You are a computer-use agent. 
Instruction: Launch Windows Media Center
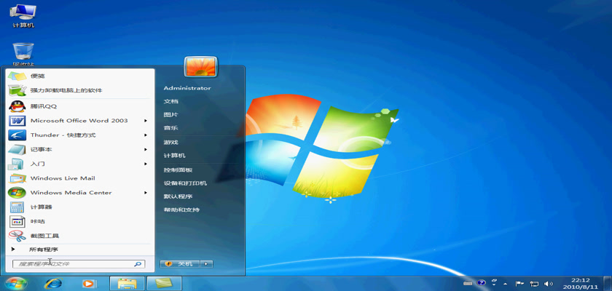point(71,193)
